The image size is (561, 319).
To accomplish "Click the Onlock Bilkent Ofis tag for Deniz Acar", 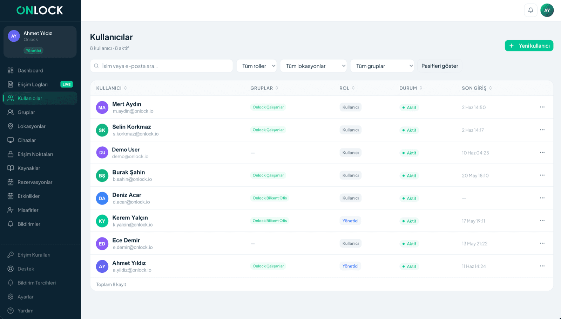I will pyautogui.click(x=270, y=198).
